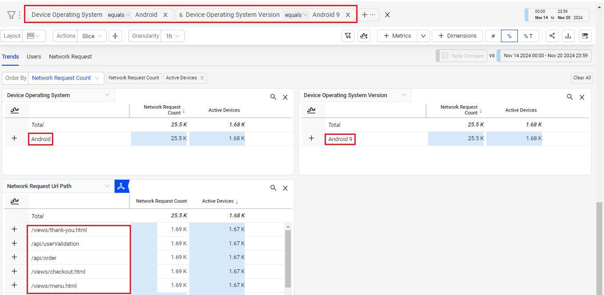The width and height of the screenshot is (604, 295).
Task: Expand the Android 9 row
Action: (x=311, y=138)
